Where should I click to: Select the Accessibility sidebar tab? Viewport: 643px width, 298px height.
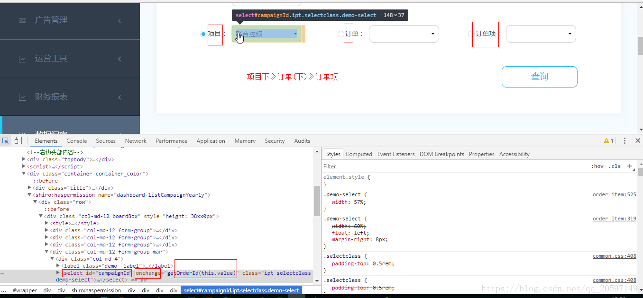click(514, 154)
